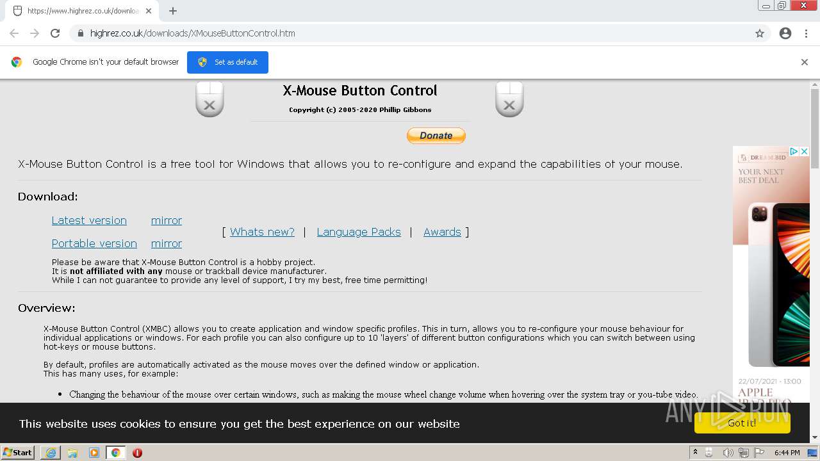Bookmark this page with star icon

[760, 33]
